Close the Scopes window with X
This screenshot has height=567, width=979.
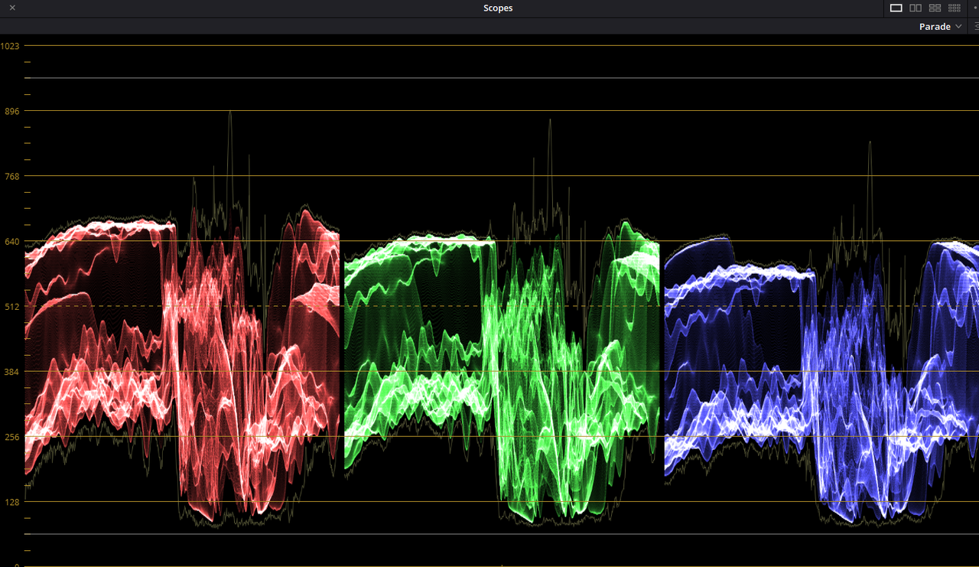pos(12,8)
